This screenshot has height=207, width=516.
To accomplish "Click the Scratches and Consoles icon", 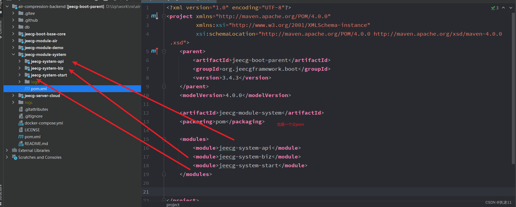I will point(15,157).
